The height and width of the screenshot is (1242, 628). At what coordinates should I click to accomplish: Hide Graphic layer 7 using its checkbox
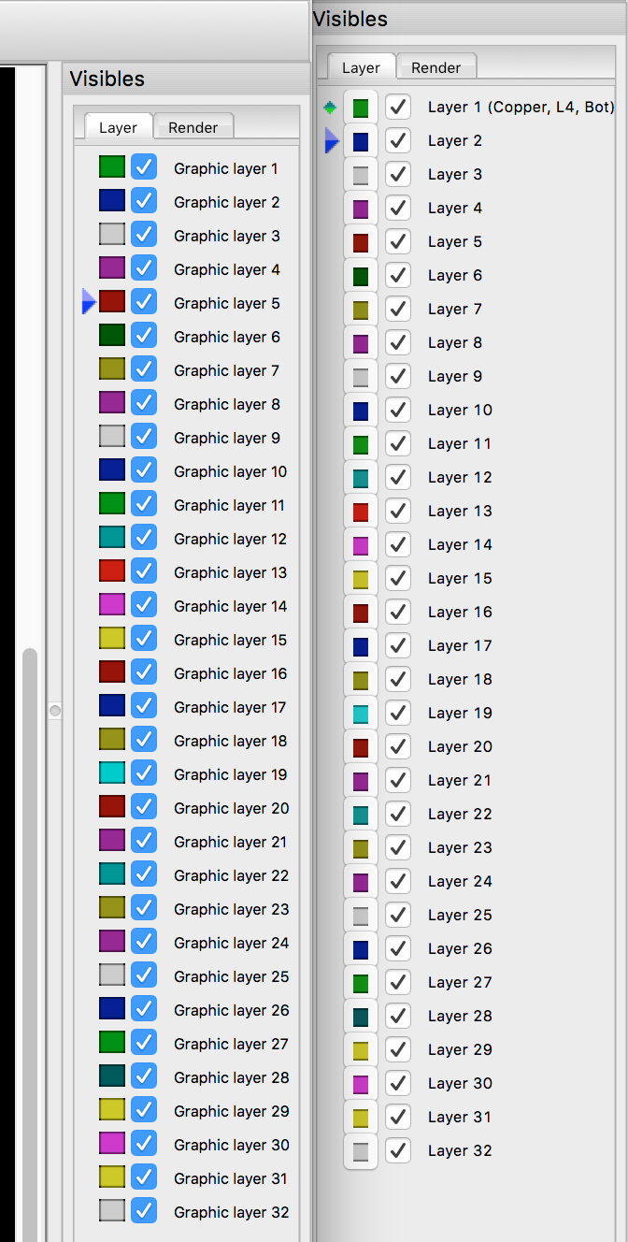pos(144,369)
